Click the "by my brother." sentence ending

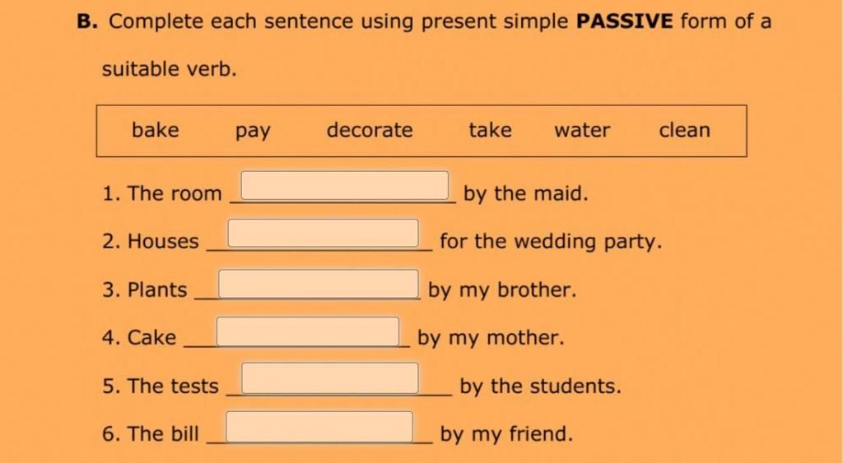click(x=502, y=290)
